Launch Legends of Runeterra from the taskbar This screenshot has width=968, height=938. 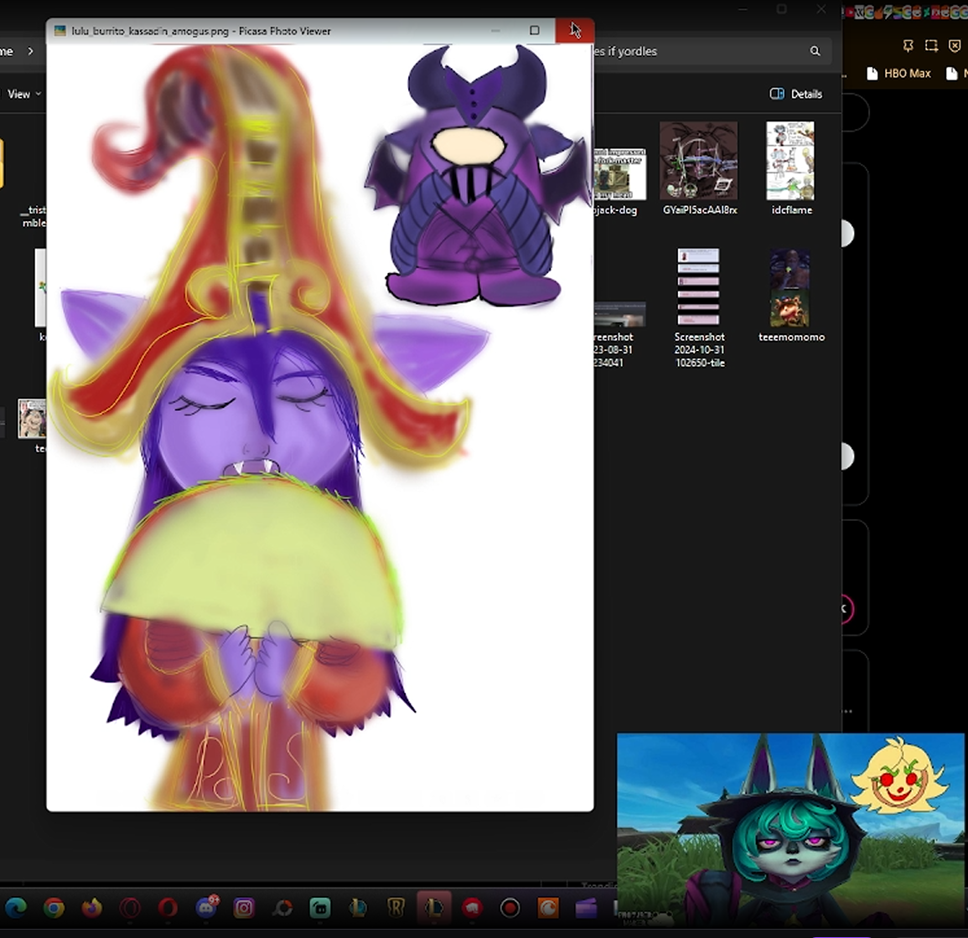pos(396,908)
